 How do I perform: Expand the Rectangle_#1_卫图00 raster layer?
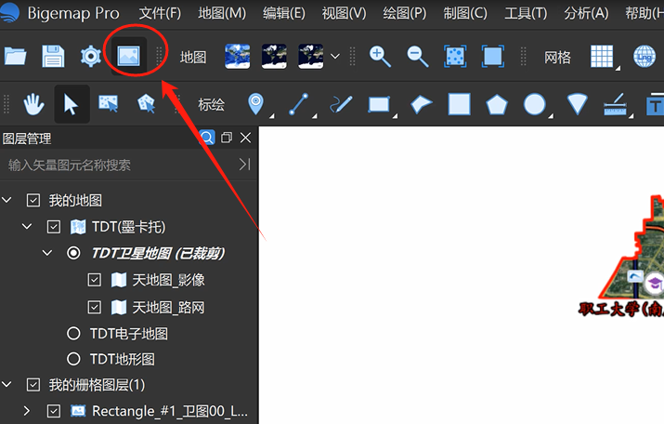click(27, 410)
